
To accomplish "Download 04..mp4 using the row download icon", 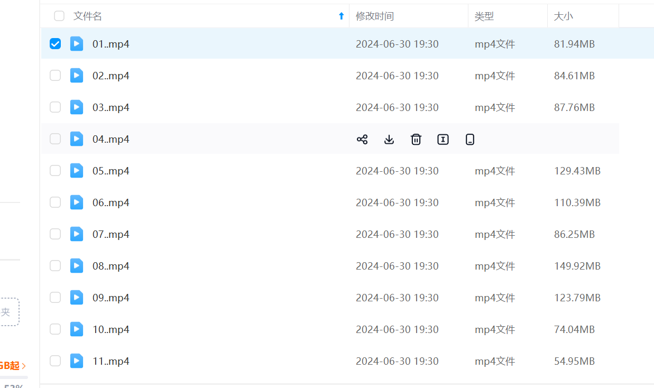I will pos(389,140).
